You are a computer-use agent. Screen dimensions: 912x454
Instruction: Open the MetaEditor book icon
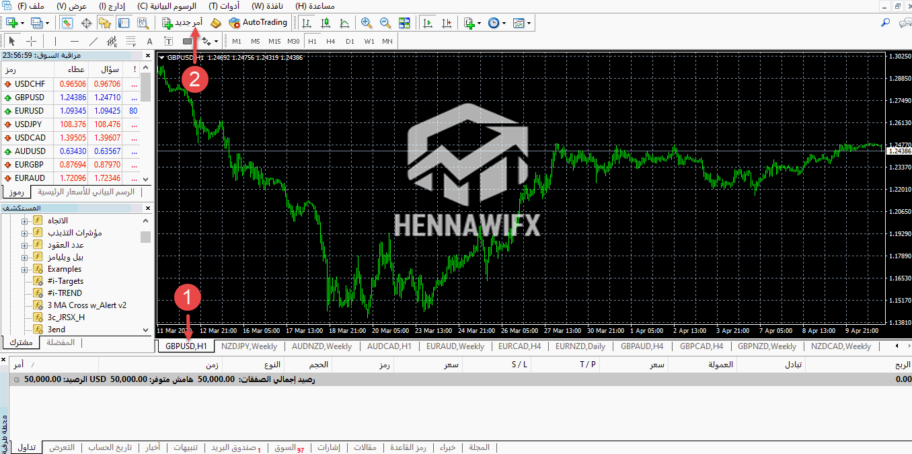pyautogui.click(x=215, y=23)
